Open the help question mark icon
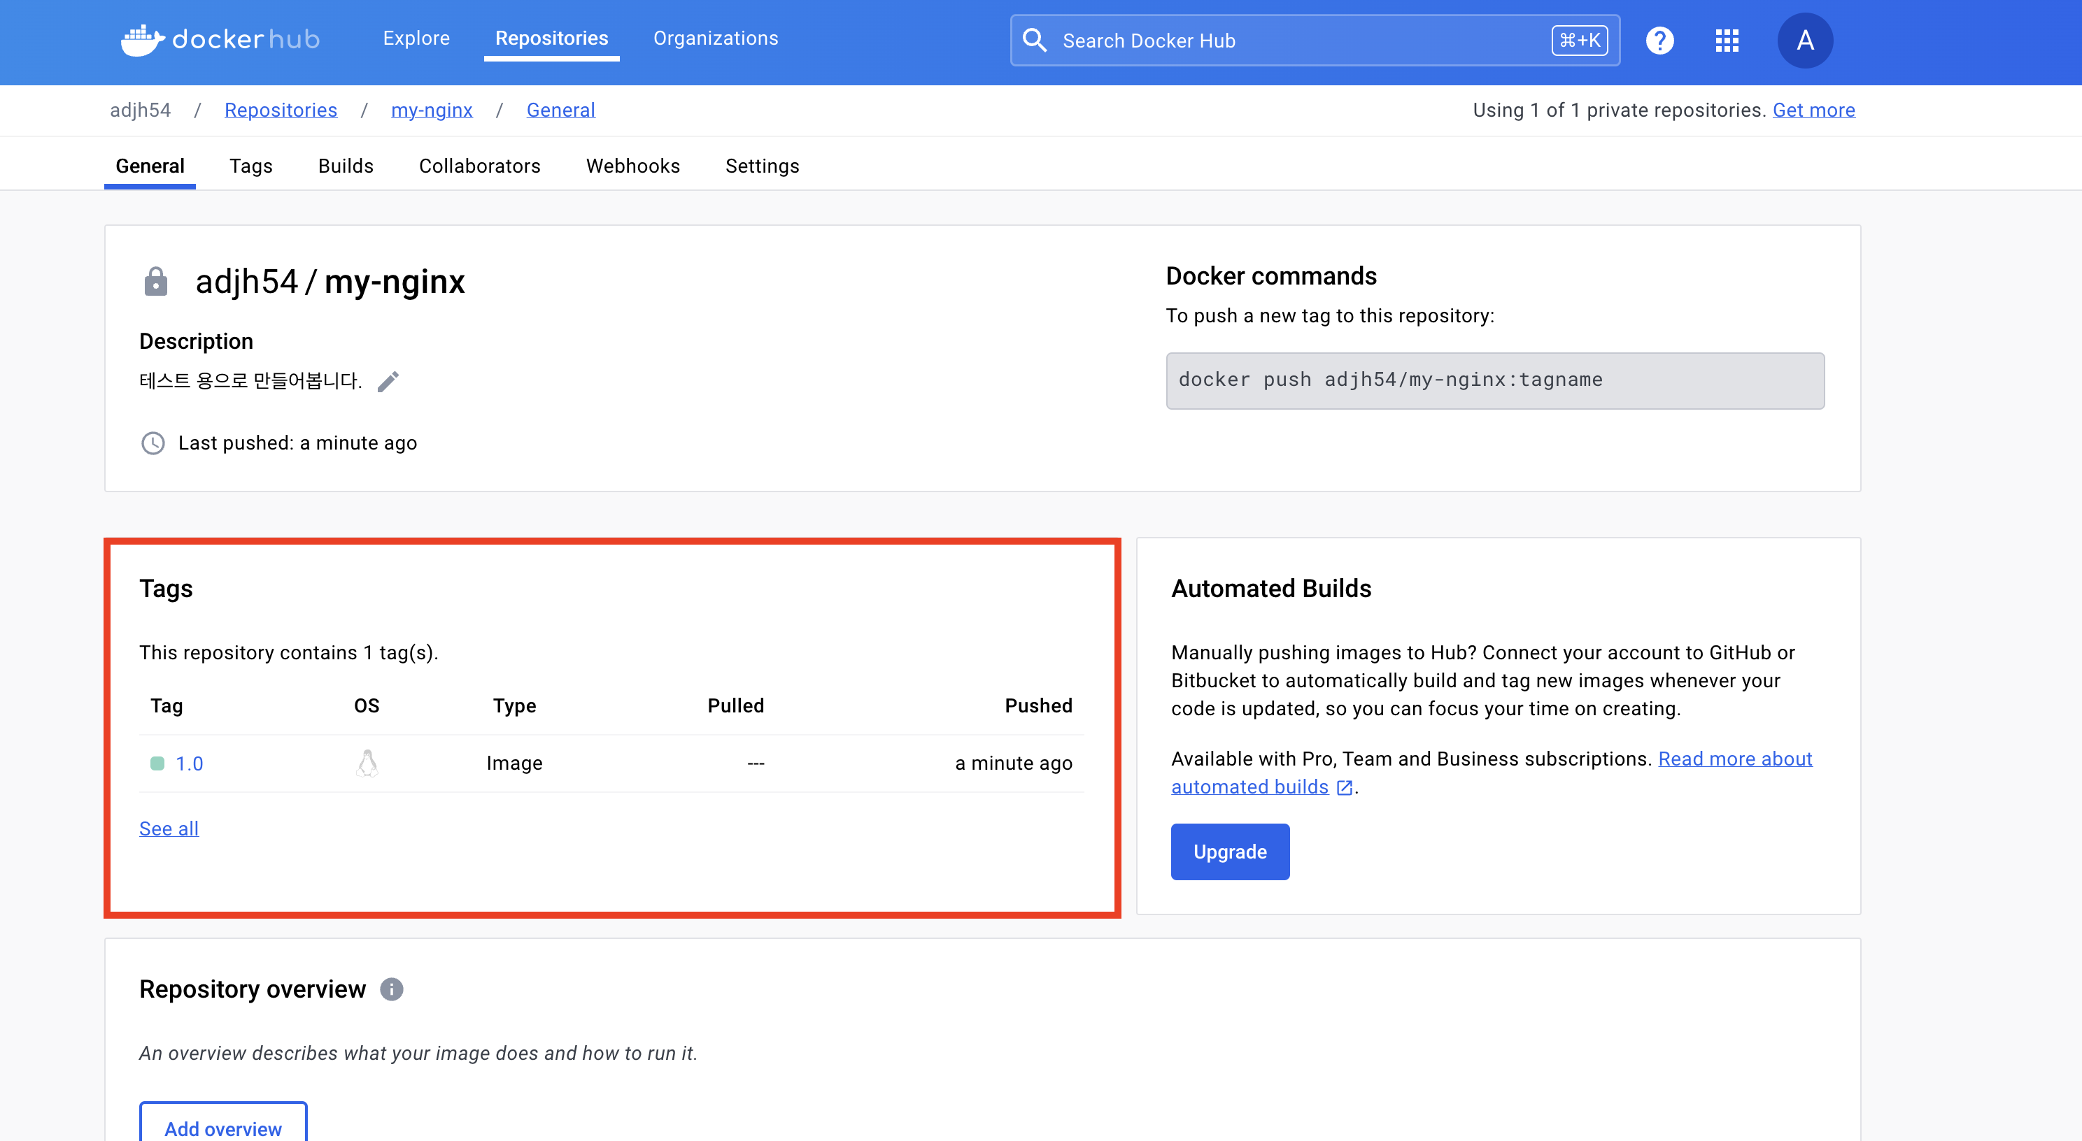Viewport: 2082px width, 1141px height. tap(1659, 41)
